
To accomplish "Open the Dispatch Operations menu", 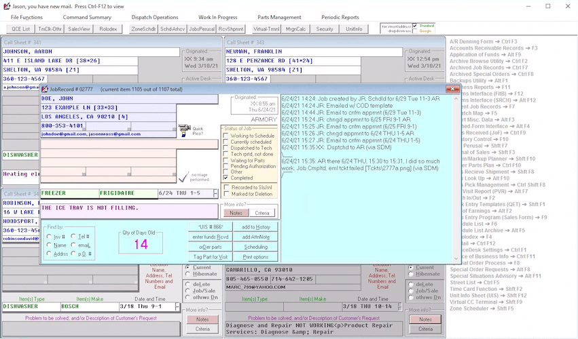I will click(x=155, y=18).
